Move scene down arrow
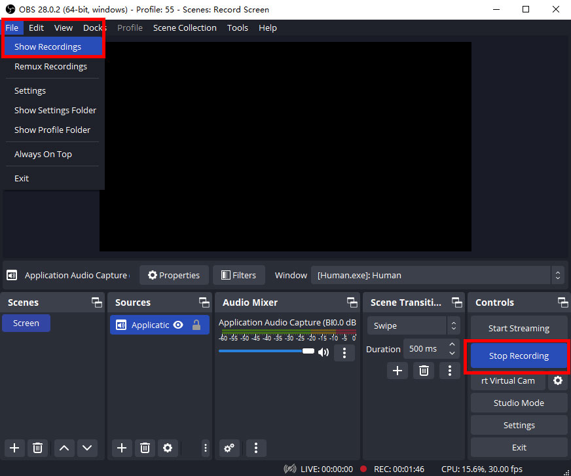This screenshot has width=571, height=476. (x=87, y=448)
